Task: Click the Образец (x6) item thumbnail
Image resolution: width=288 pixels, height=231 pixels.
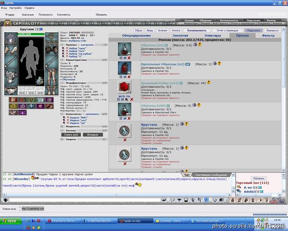Action: pyautogui.click(x=124, y=49)
